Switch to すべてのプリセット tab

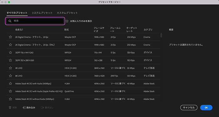17,13
